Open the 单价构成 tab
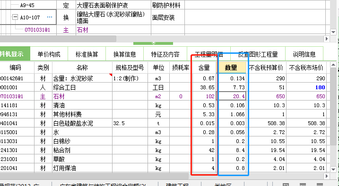 coord(49,54)
